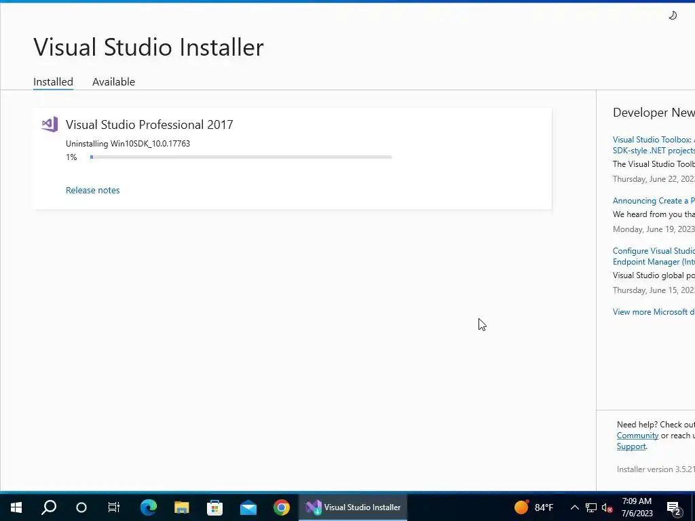Launch Microsoft Edge from taskbar

tap(149, 507)
